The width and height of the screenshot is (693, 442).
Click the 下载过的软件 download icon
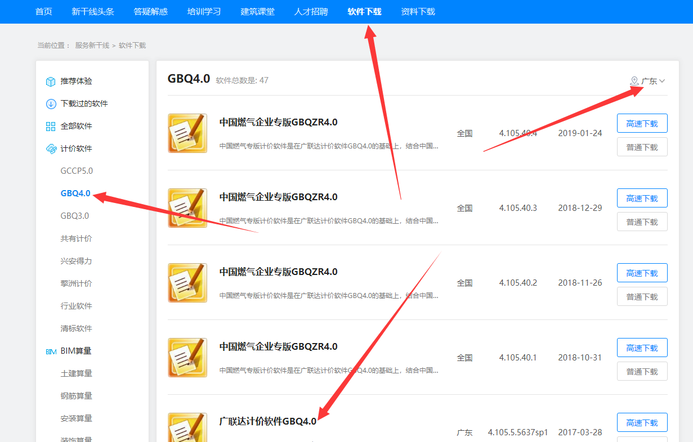51,104
